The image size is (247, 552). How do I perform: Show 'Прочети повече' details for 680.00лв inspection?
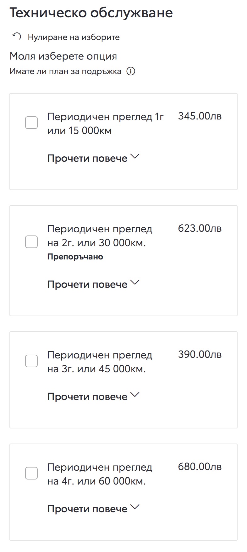coord(87,509)
